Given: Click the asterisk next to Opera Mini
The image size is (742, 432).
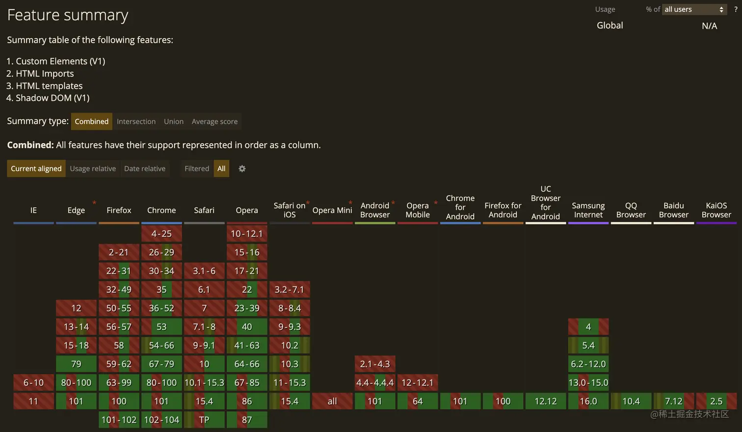Looking at the screenshot, I should click(x=350, y=201).
